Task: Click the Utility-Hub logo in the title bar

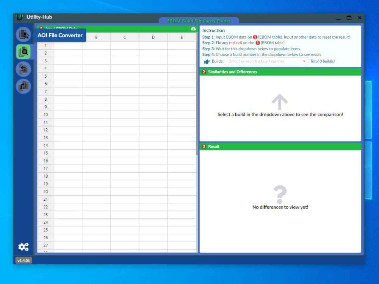Action: (19, 17)
